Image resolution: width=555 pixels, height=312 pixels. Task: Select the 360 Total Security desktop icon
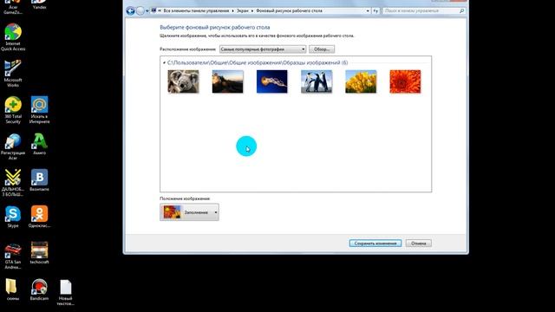tap(13, 110)
